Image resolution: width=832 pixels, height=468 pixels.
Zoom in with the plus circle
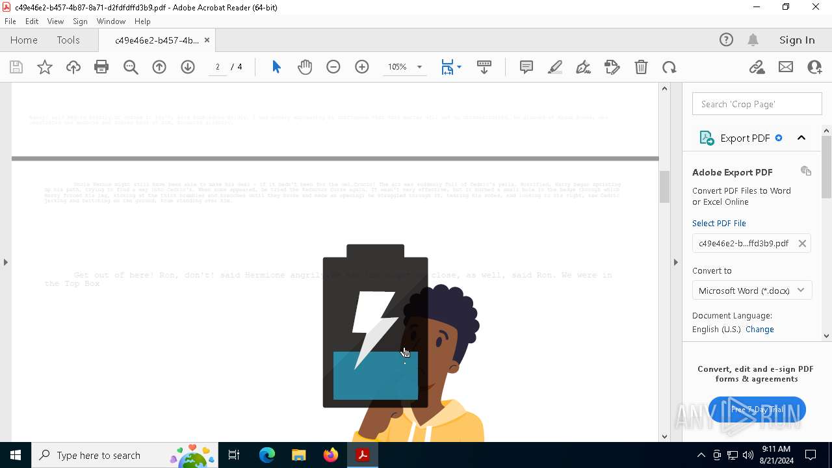click(x=362, y=67)
